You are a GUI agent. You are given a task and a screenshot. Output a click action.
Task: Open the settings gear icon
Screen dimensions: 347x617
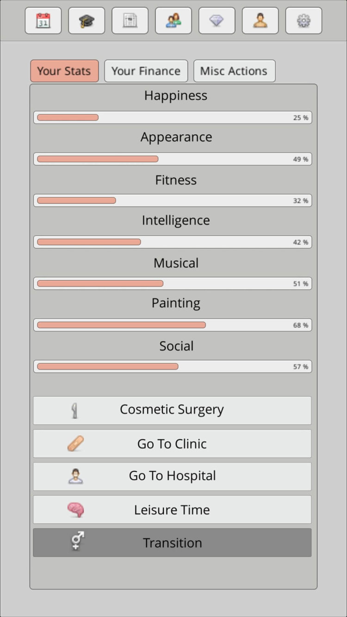coord(304,20)
